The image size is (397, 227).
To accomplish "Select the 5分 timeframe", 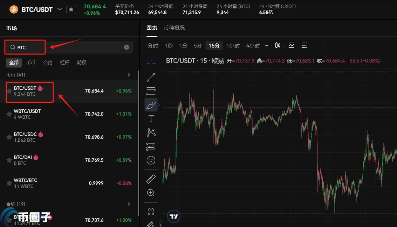I will tap(198, 46).
